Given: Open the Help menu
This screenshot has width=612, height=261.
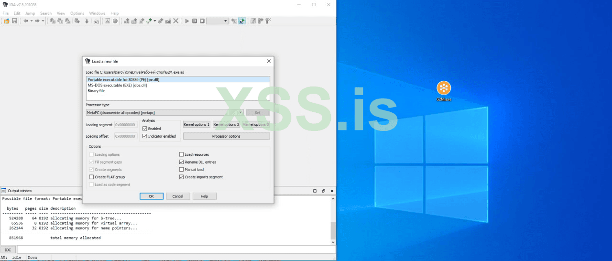Looking at the screenshot, I should tap(115, 13).
